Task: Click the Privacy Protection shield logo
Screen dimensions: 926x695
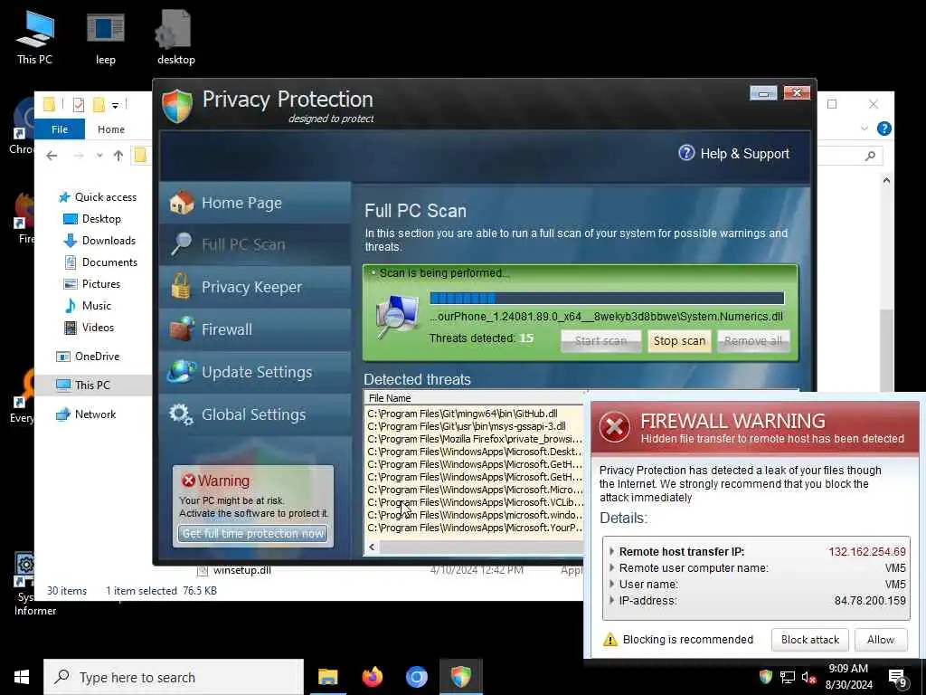Action: coord(177,106)
